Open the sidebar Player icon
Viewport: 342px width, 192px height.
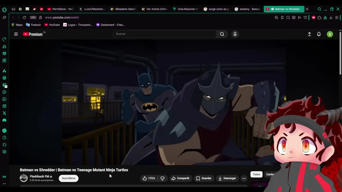click(4, 131)
